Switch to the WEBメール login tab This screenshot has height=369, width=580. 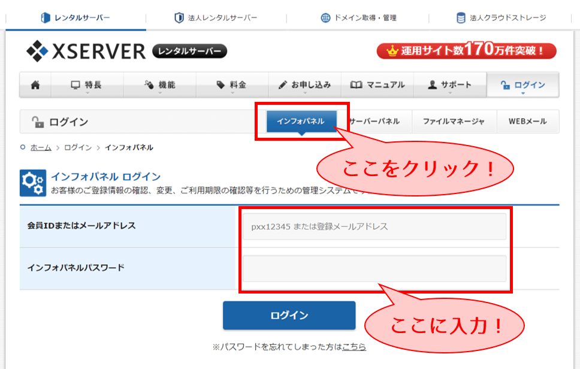click(528, 121)
